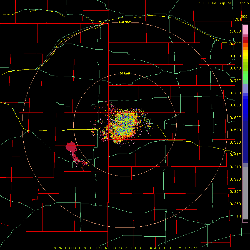Click the Correlation Coefficient caption at bottom
This screenshot has width=250, height=250.
coord(125,248)
